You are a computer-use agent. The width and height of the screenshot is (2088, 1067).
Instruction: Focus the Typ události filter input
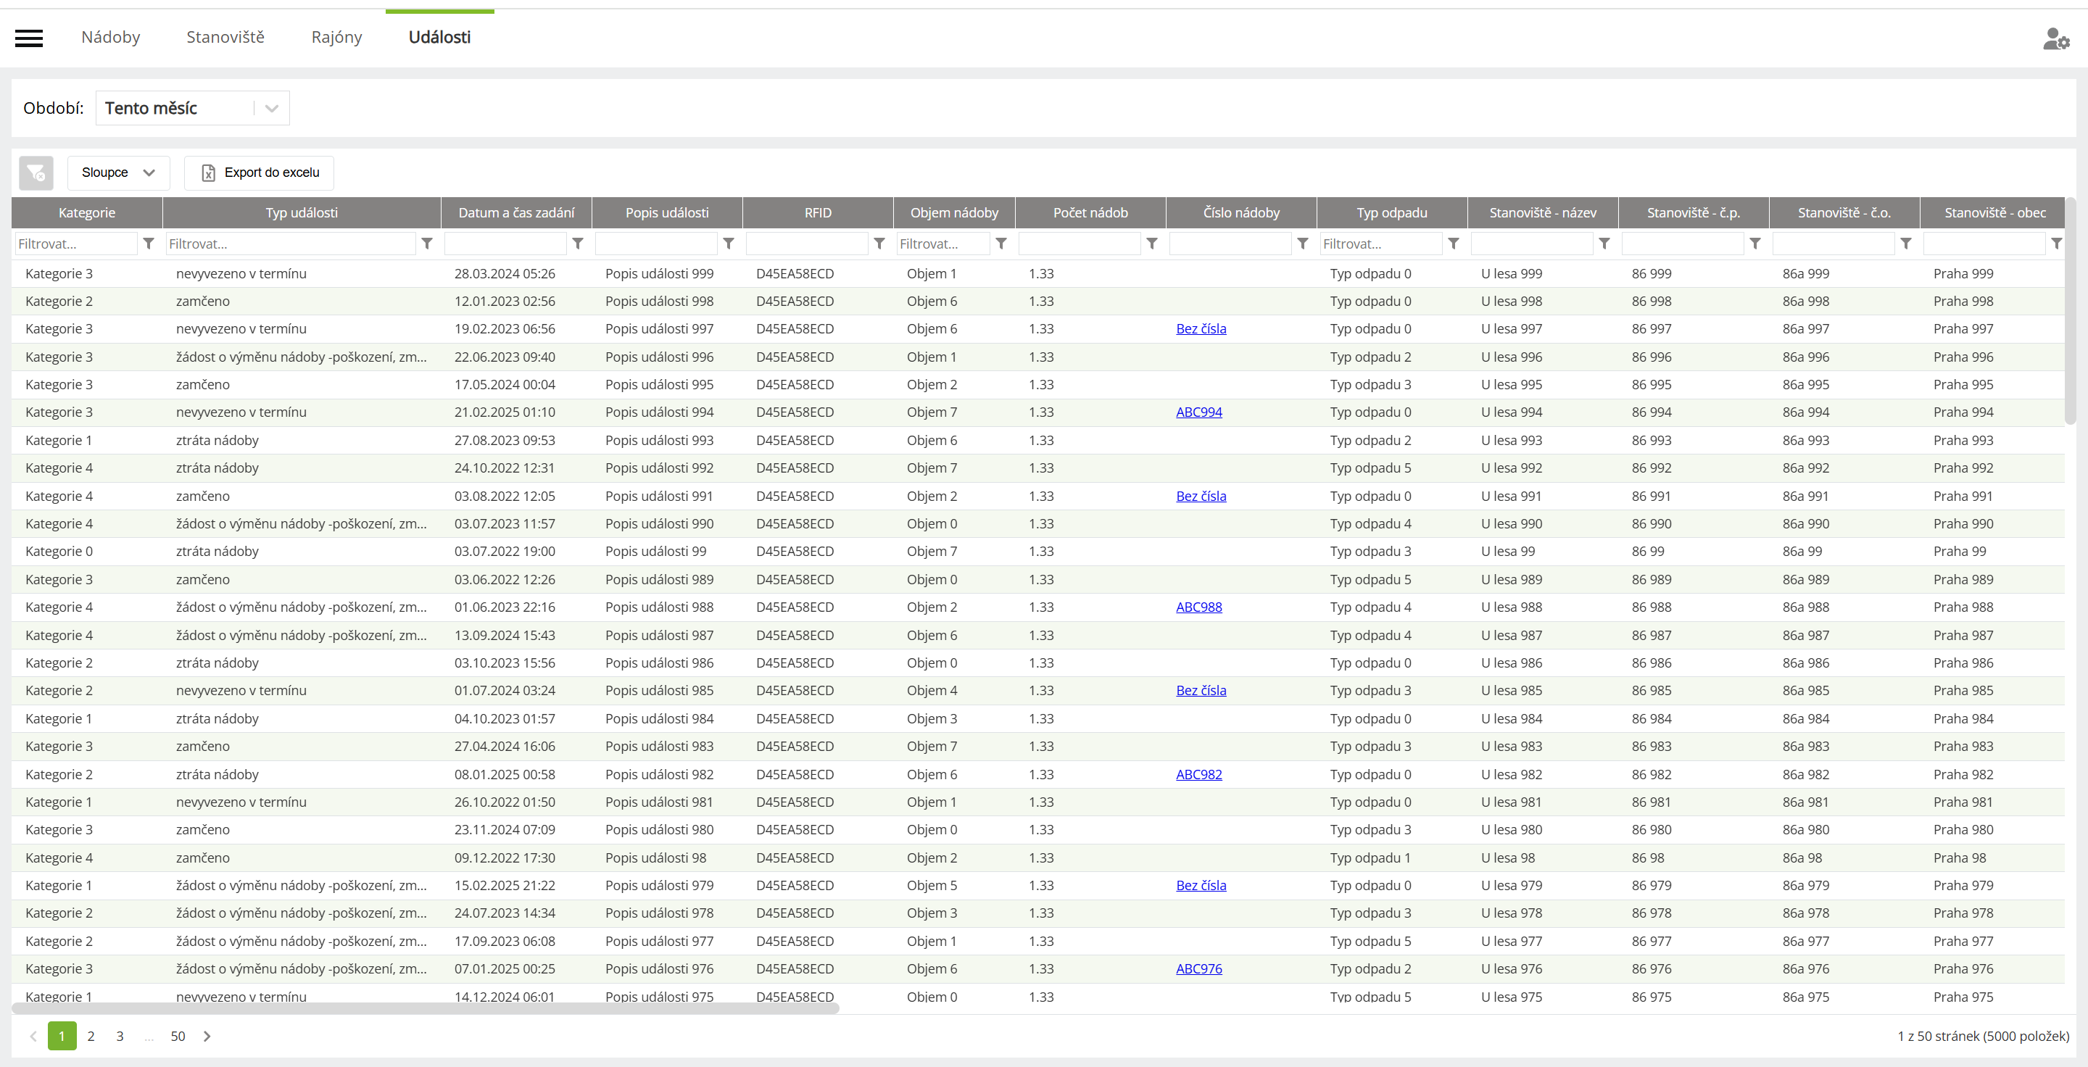[290, 244]
